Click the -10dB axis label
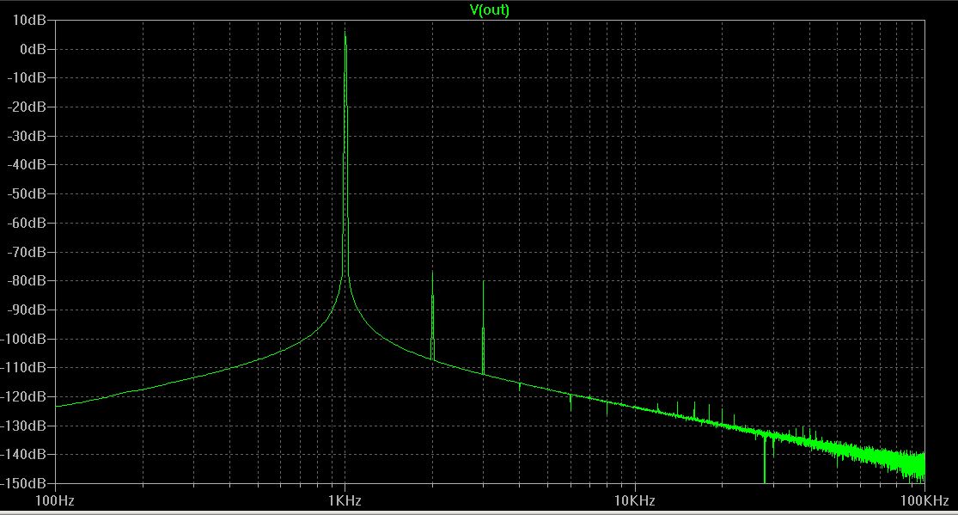958x515 pixels. [27, 78]
